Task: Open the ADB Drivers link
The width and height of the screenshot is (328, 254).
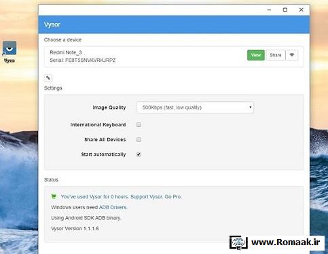Action: pos(113,207)
